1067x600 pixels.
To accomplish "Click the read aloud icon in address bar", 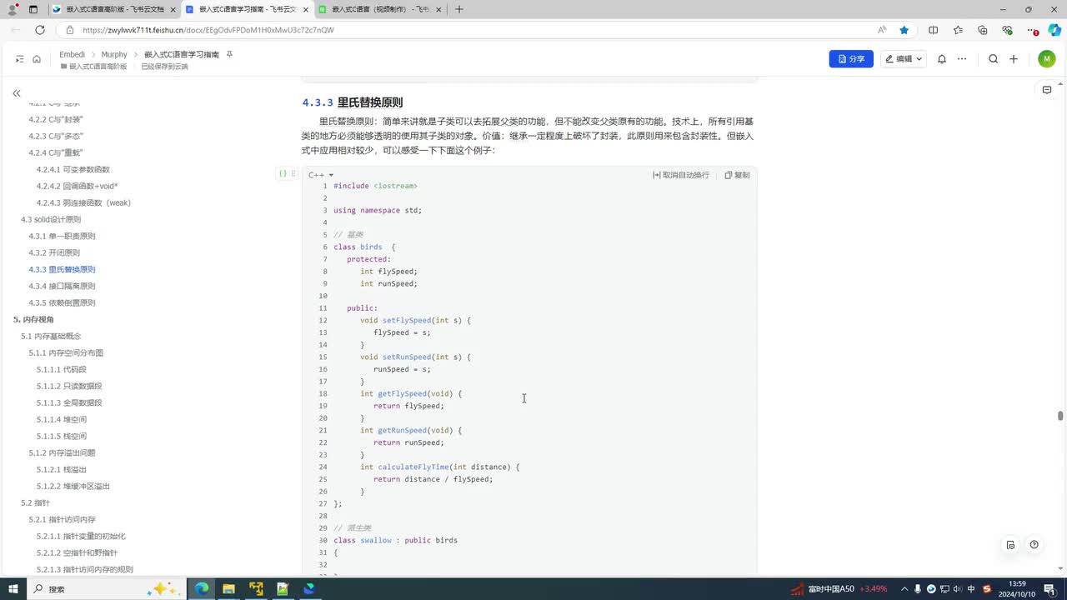I will coord(882,30).
